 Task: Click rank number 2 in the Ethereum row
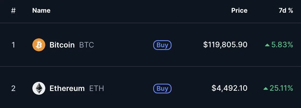coord(13,88)
